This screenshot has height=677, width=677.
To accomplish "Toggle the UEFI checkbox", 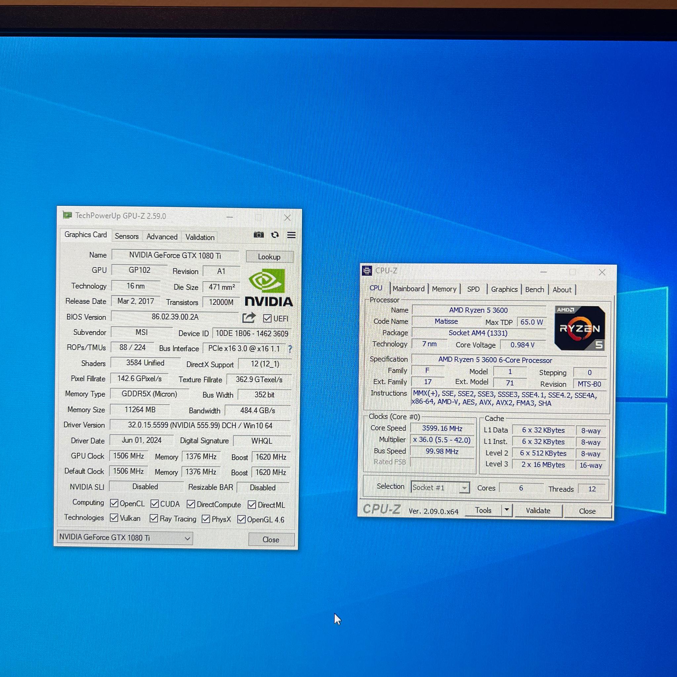I will 267,318.
